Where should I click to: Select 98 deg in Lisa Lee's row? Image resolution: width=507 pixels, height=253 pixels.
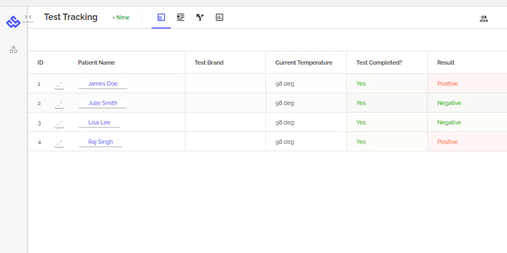coord(285,123)
